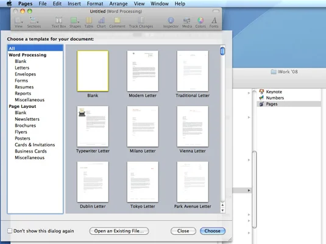The width and height of the screenshot is (326, 244).
Task: Open the Format menu
Action: point(95,4)
